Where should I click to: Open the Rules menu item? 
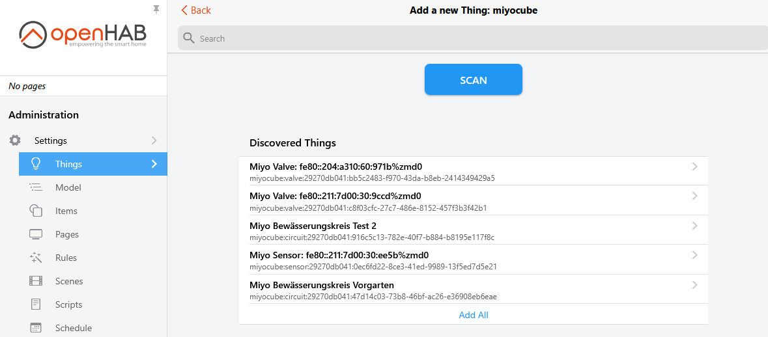[x=66, y=258]
